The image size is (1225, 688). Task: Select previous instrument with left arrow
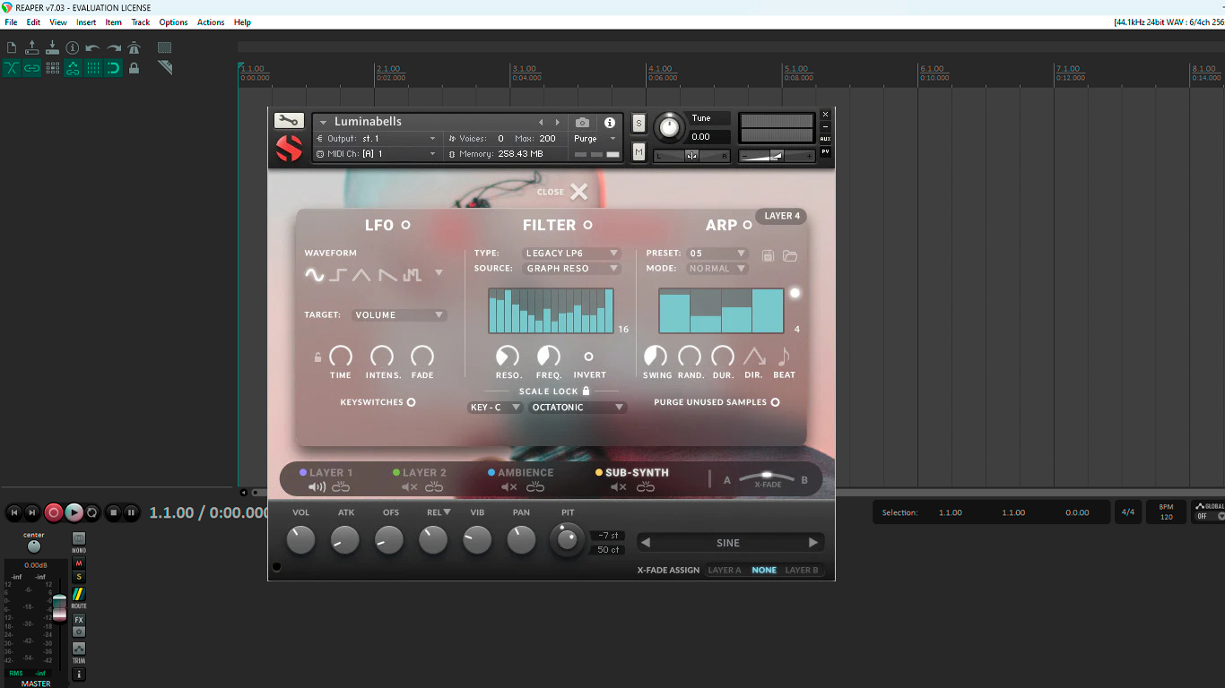coord(541,122)
